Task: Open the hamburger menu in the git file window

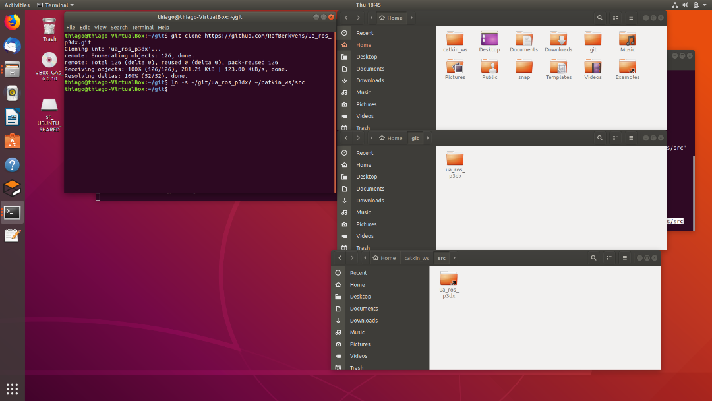Action: coord(631,138)
